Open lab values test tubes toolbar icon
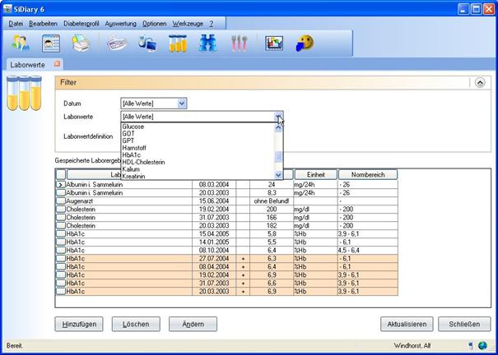Viewport: 498px width, 355px height. point(178,43)
